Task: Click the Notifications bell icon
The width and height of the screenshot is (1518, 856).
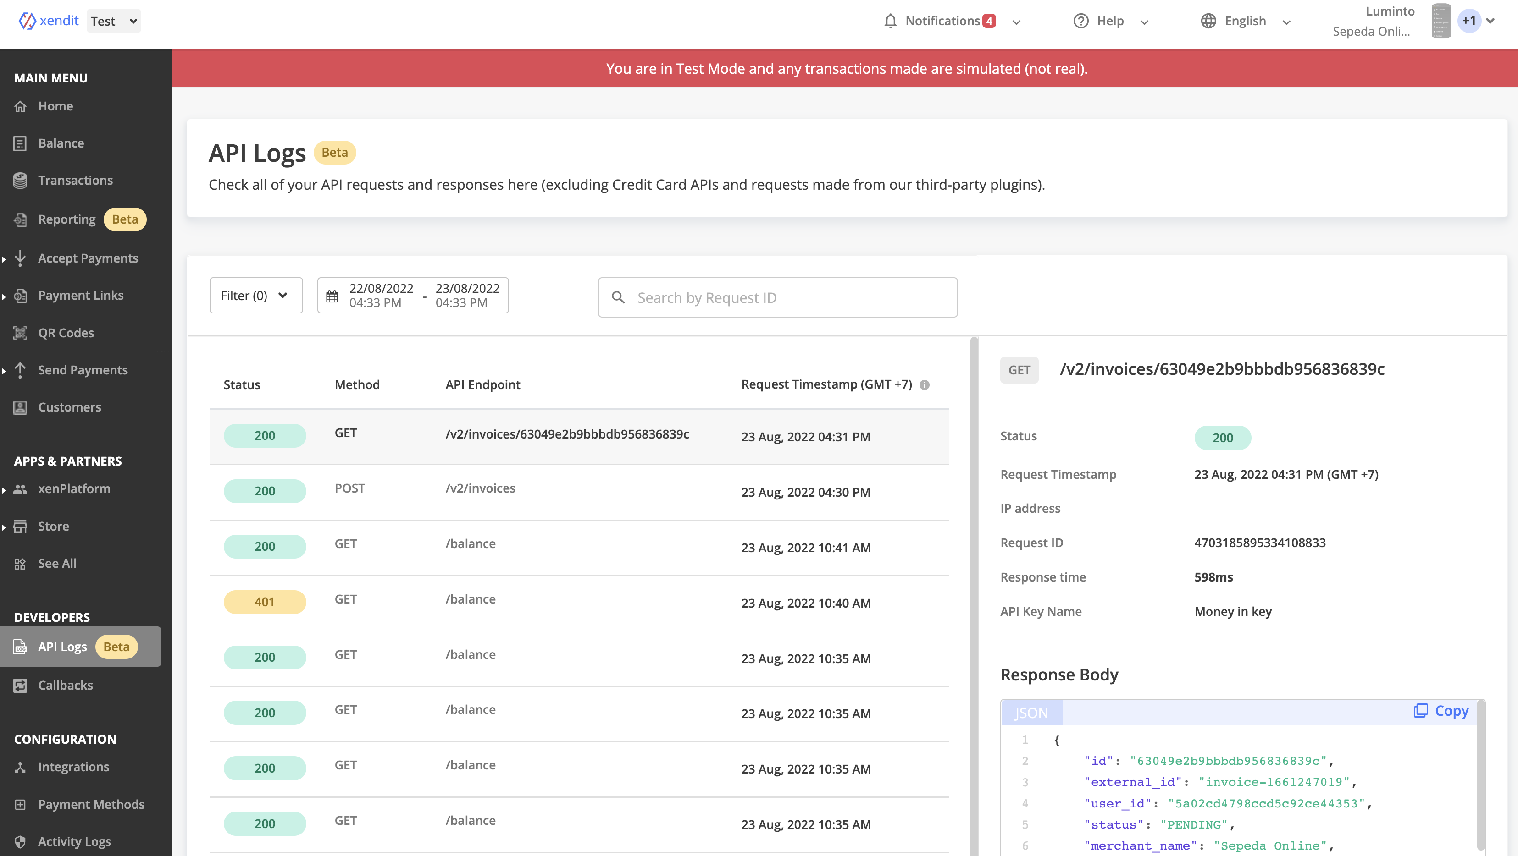Action: (x=891, y=21)
